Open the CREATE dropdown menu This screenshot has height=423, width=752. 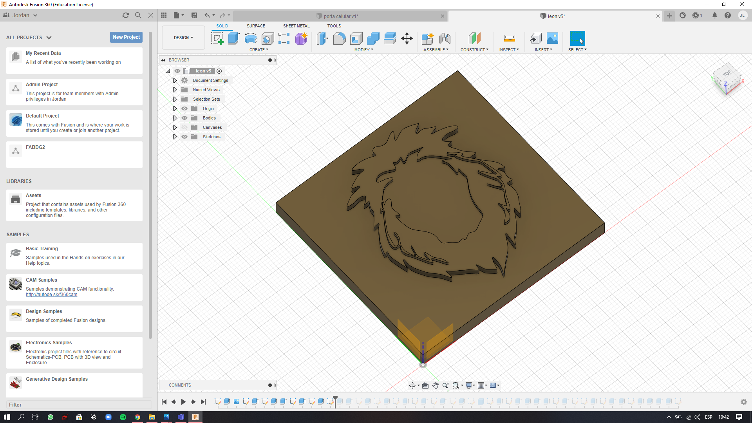click(x=258, y=50)
